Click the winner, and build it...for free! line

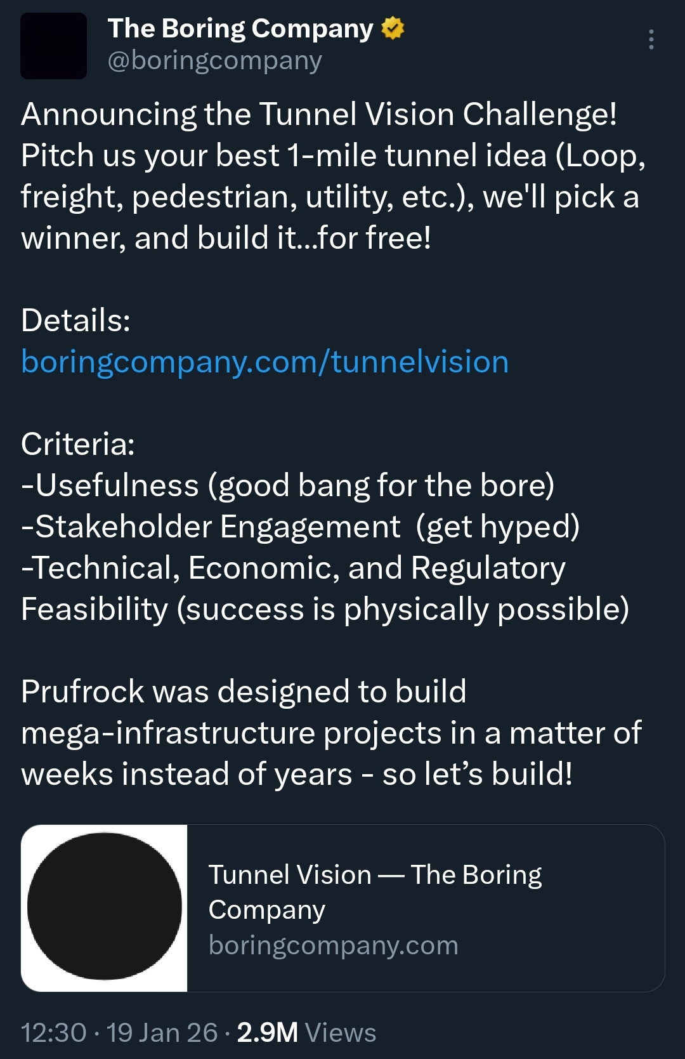226,238
